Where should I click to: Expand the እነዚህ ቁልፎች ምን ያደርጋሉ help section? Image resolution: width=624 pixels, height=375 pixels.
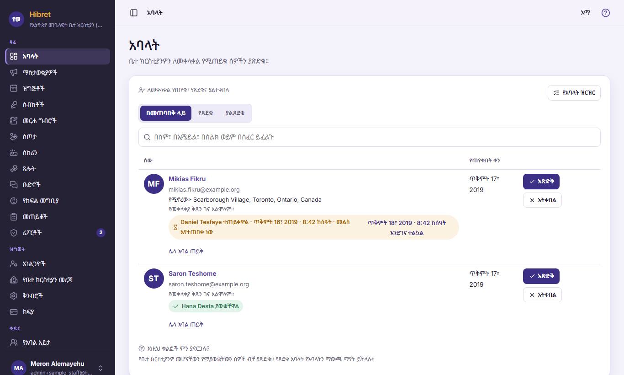[174, 348]
